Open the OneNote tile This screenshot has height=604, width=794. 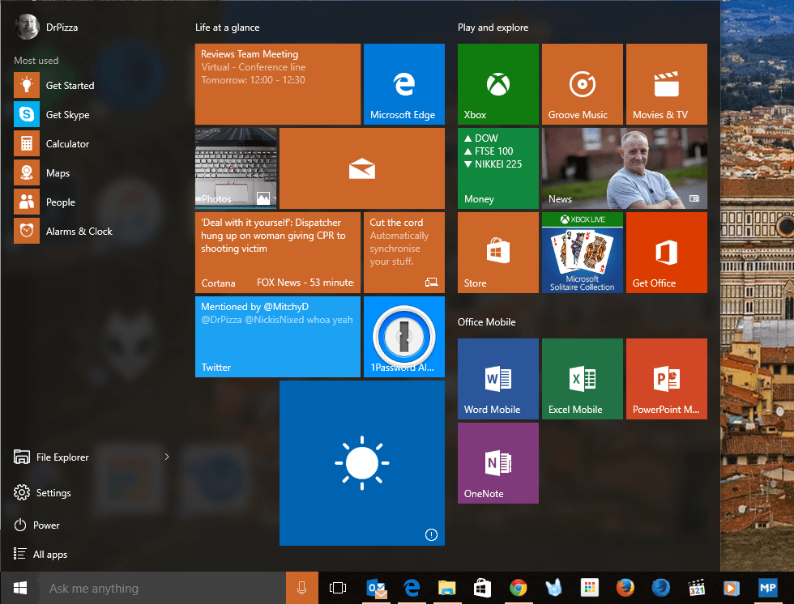498,463
